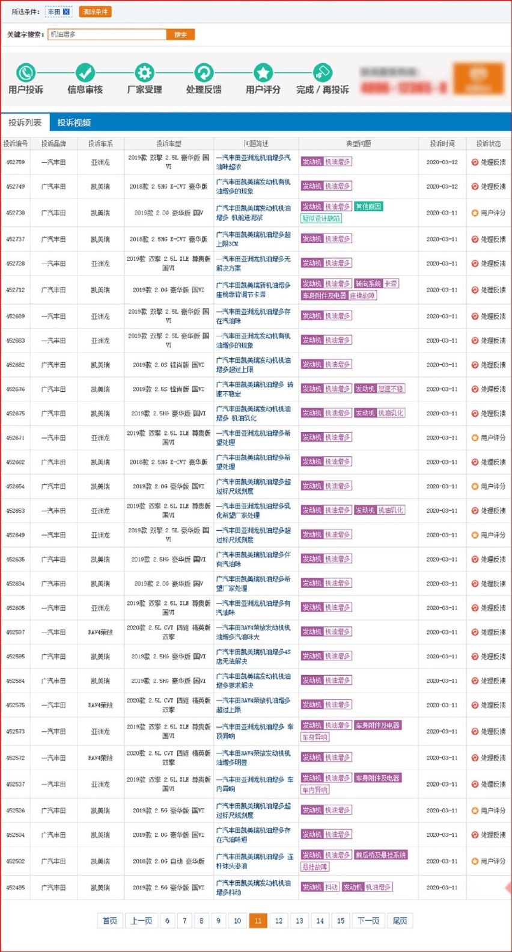
Task: Click 座椅故障 tag in row 452712
Action: [x=362, y=295]
